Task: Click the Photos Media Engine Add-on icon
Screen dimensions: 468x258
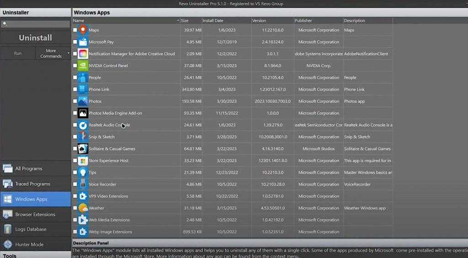Action: 83,113
